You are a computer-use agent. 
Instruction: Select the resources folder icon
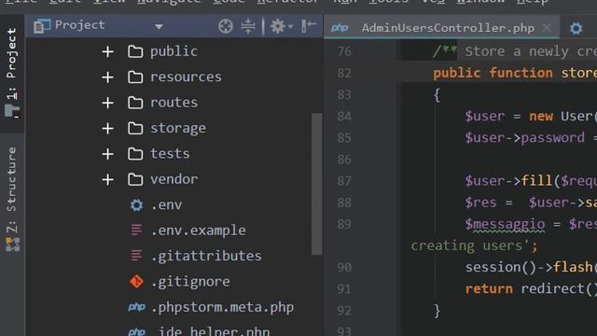(135, 77)
